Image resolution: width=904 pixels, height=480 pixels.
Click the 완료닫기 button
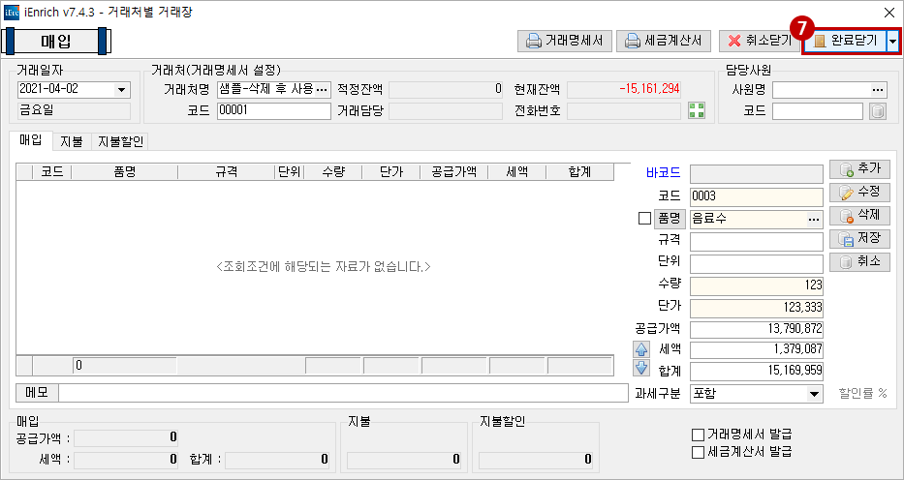(844, 41)
